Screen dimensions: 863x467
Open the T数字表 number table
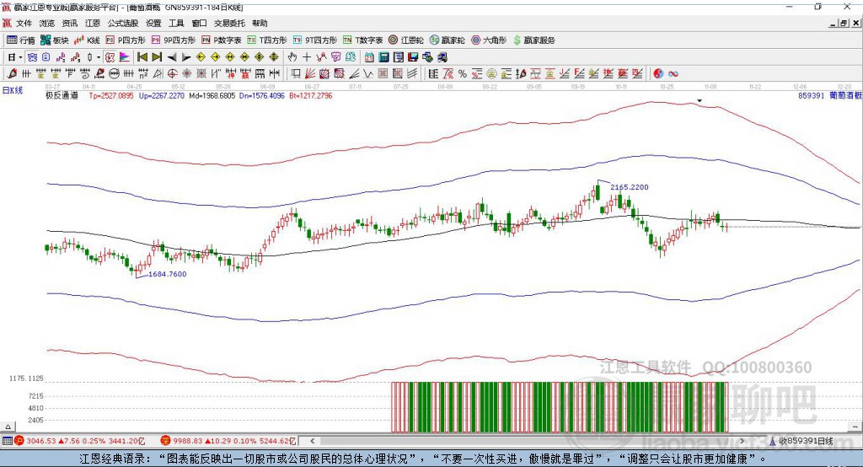click(x=362, y=40)
